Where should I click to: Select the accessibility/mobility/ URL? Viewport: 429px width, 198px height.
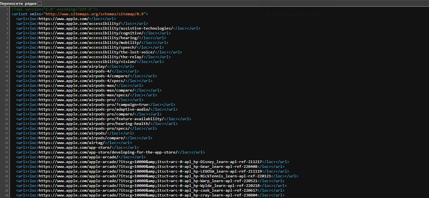click(x=90, y=43)
